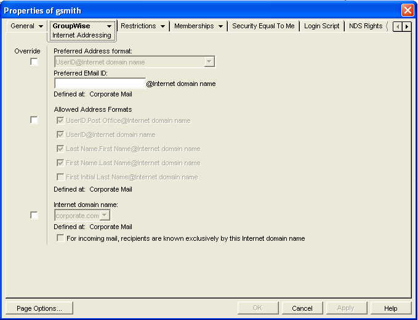Expand the GroupWise tab dropdown arrow
Screen dimensions: 418x320
click(x=109, y=26)
